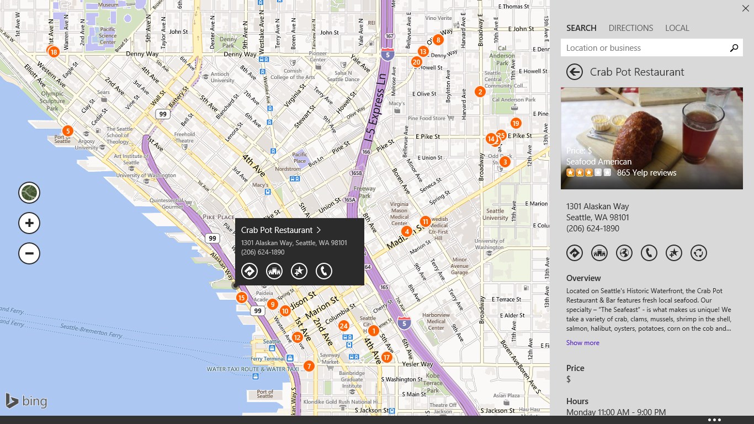This screenshot has width=754, height=424.
Task: Select orange map pin number 15
Action: point(241,297)
